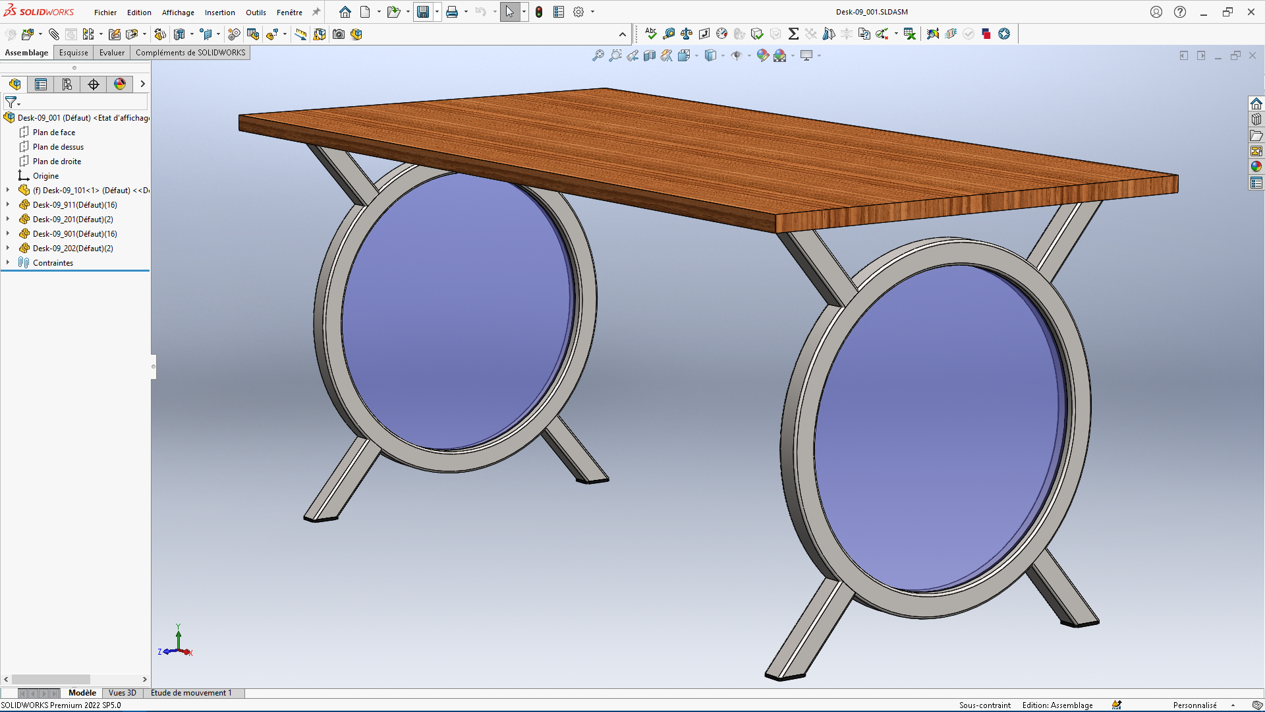1265x712 pixels.
Task: Click the Personnalisé units status button
Action: pos(1195,705)
